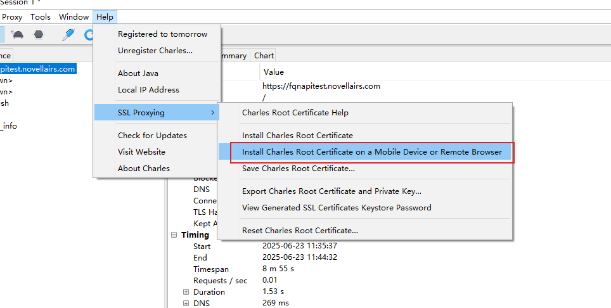
Task: Switch to the Chart tab
Action: coord(264,56)
